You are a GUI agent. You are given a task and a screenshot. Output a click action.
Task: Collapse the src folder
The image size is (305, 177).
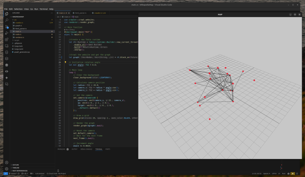13,19
